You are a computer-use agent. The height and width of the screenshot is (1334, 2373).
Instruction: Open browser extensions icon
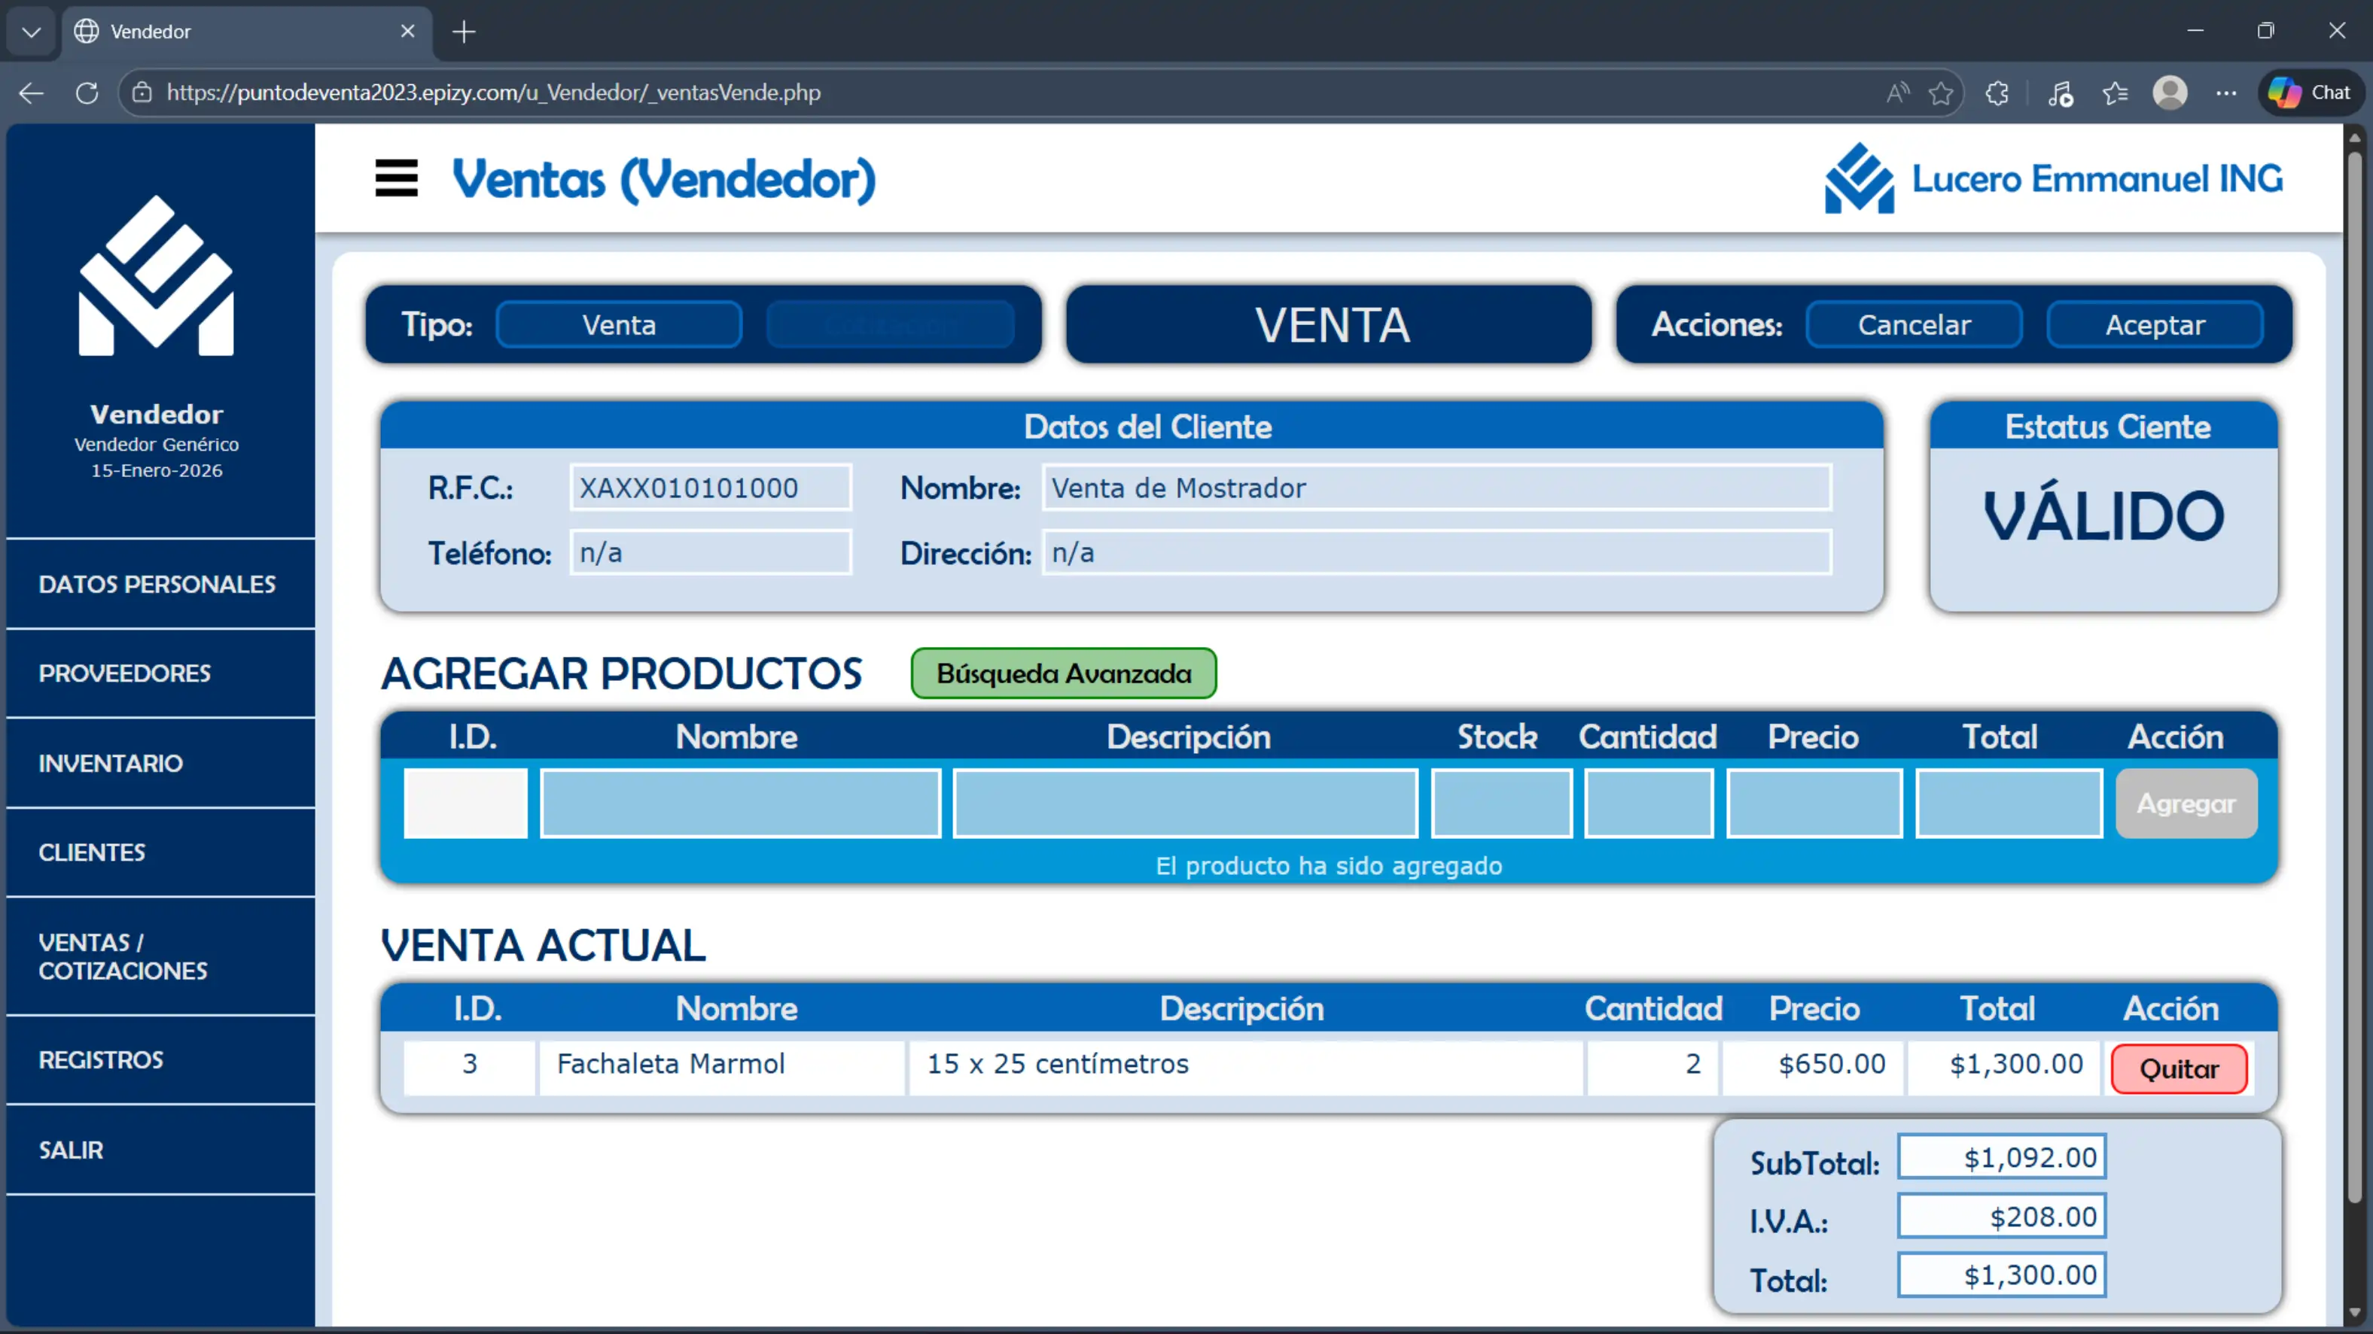[x=1997, y=92]
